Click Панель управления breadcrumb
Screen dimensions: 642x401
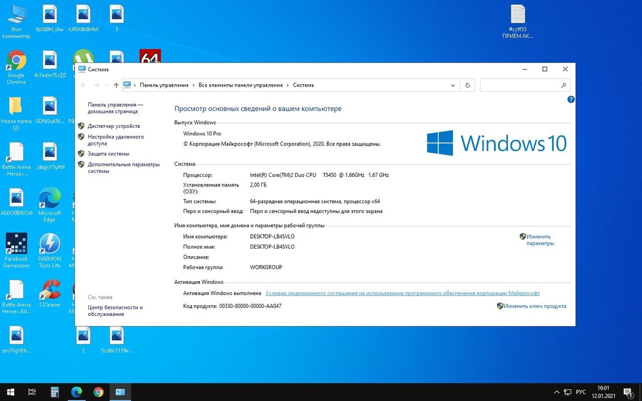tap(164, 85)
